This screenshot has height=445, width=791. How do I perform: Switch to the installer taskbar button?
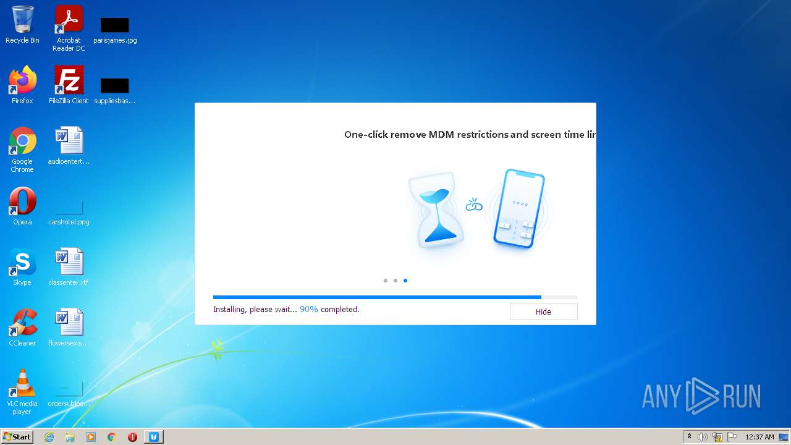154,437
